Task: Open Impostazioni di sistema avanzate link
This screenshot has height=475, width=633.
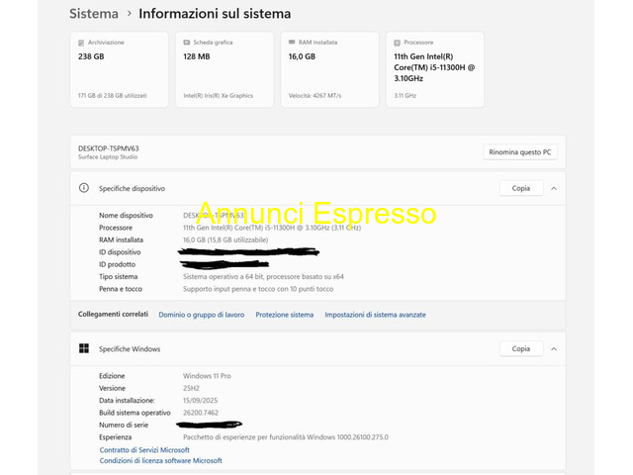Action: 375,315
